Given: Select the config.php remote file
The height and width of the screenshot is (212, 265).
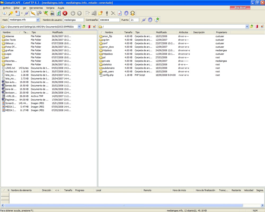Looking at the screenshot, I should pos(108,75).
